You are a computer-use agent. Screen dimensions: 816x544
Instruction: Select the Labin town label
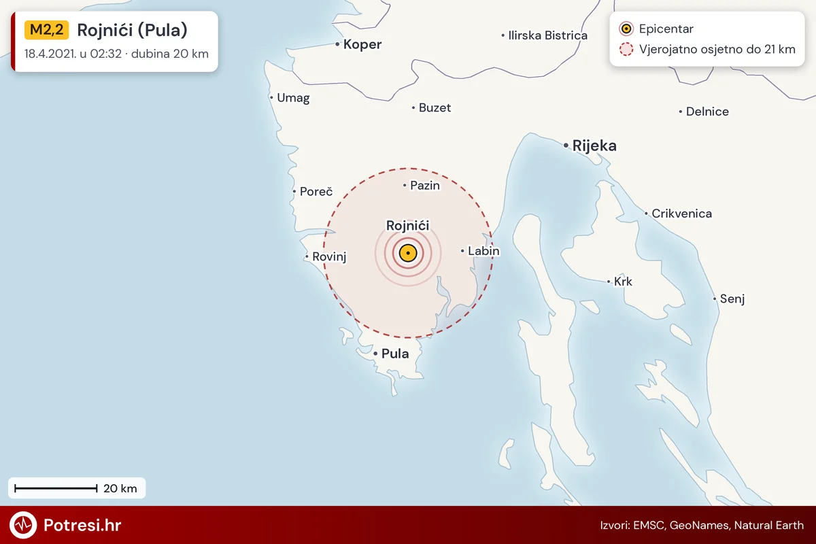(484, 251)
